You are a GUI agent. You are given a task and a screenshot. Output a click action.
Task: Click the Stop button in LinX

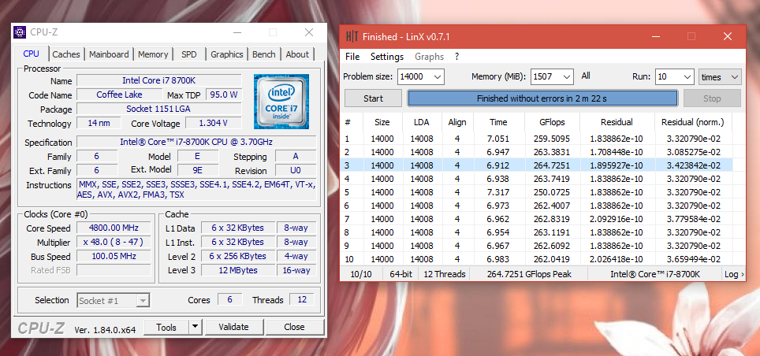click(x=712, y=98)
